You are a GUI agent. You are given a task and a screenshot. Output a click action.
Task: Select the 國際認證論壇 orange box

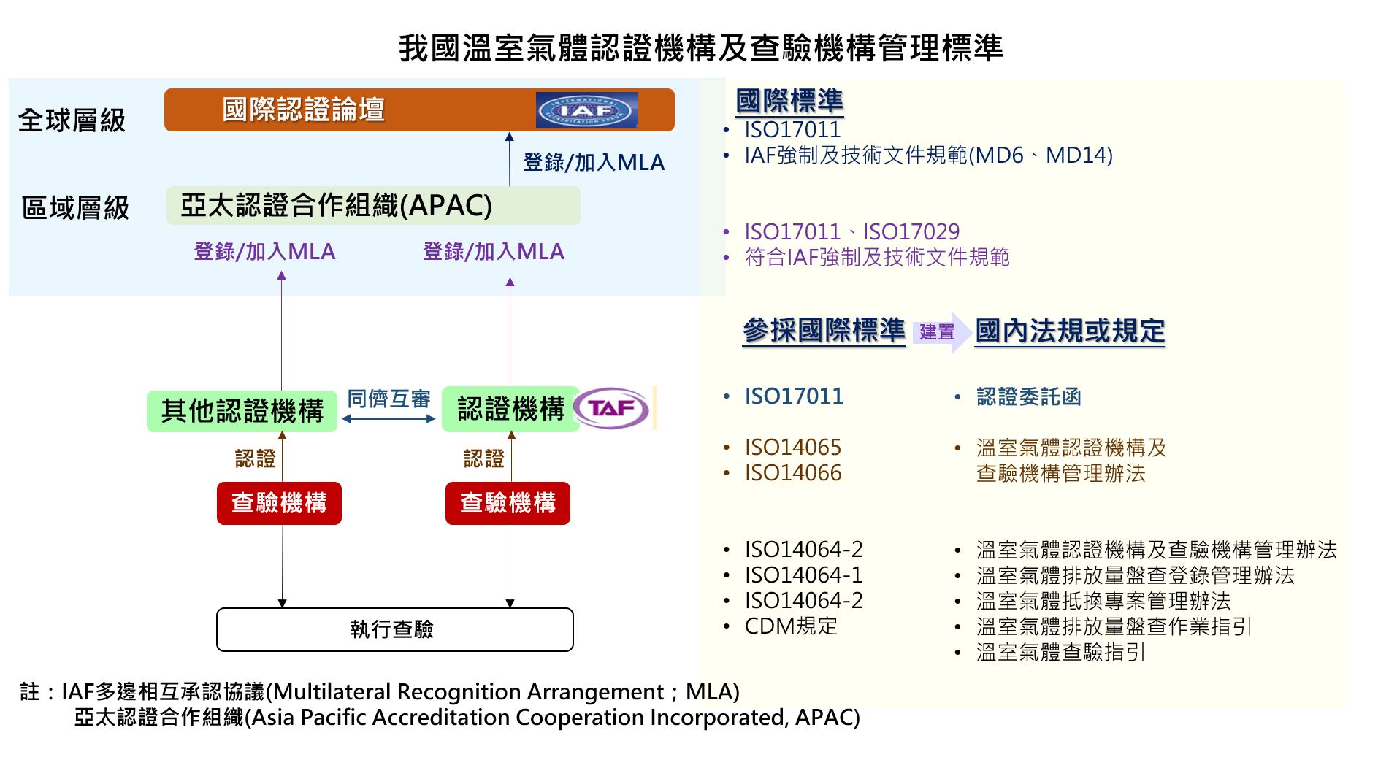(419, 110)
